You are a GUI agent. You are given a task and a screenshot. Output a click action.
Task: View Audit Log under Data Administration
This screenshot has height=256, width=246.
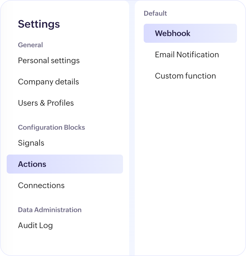[x=35, y=226]
